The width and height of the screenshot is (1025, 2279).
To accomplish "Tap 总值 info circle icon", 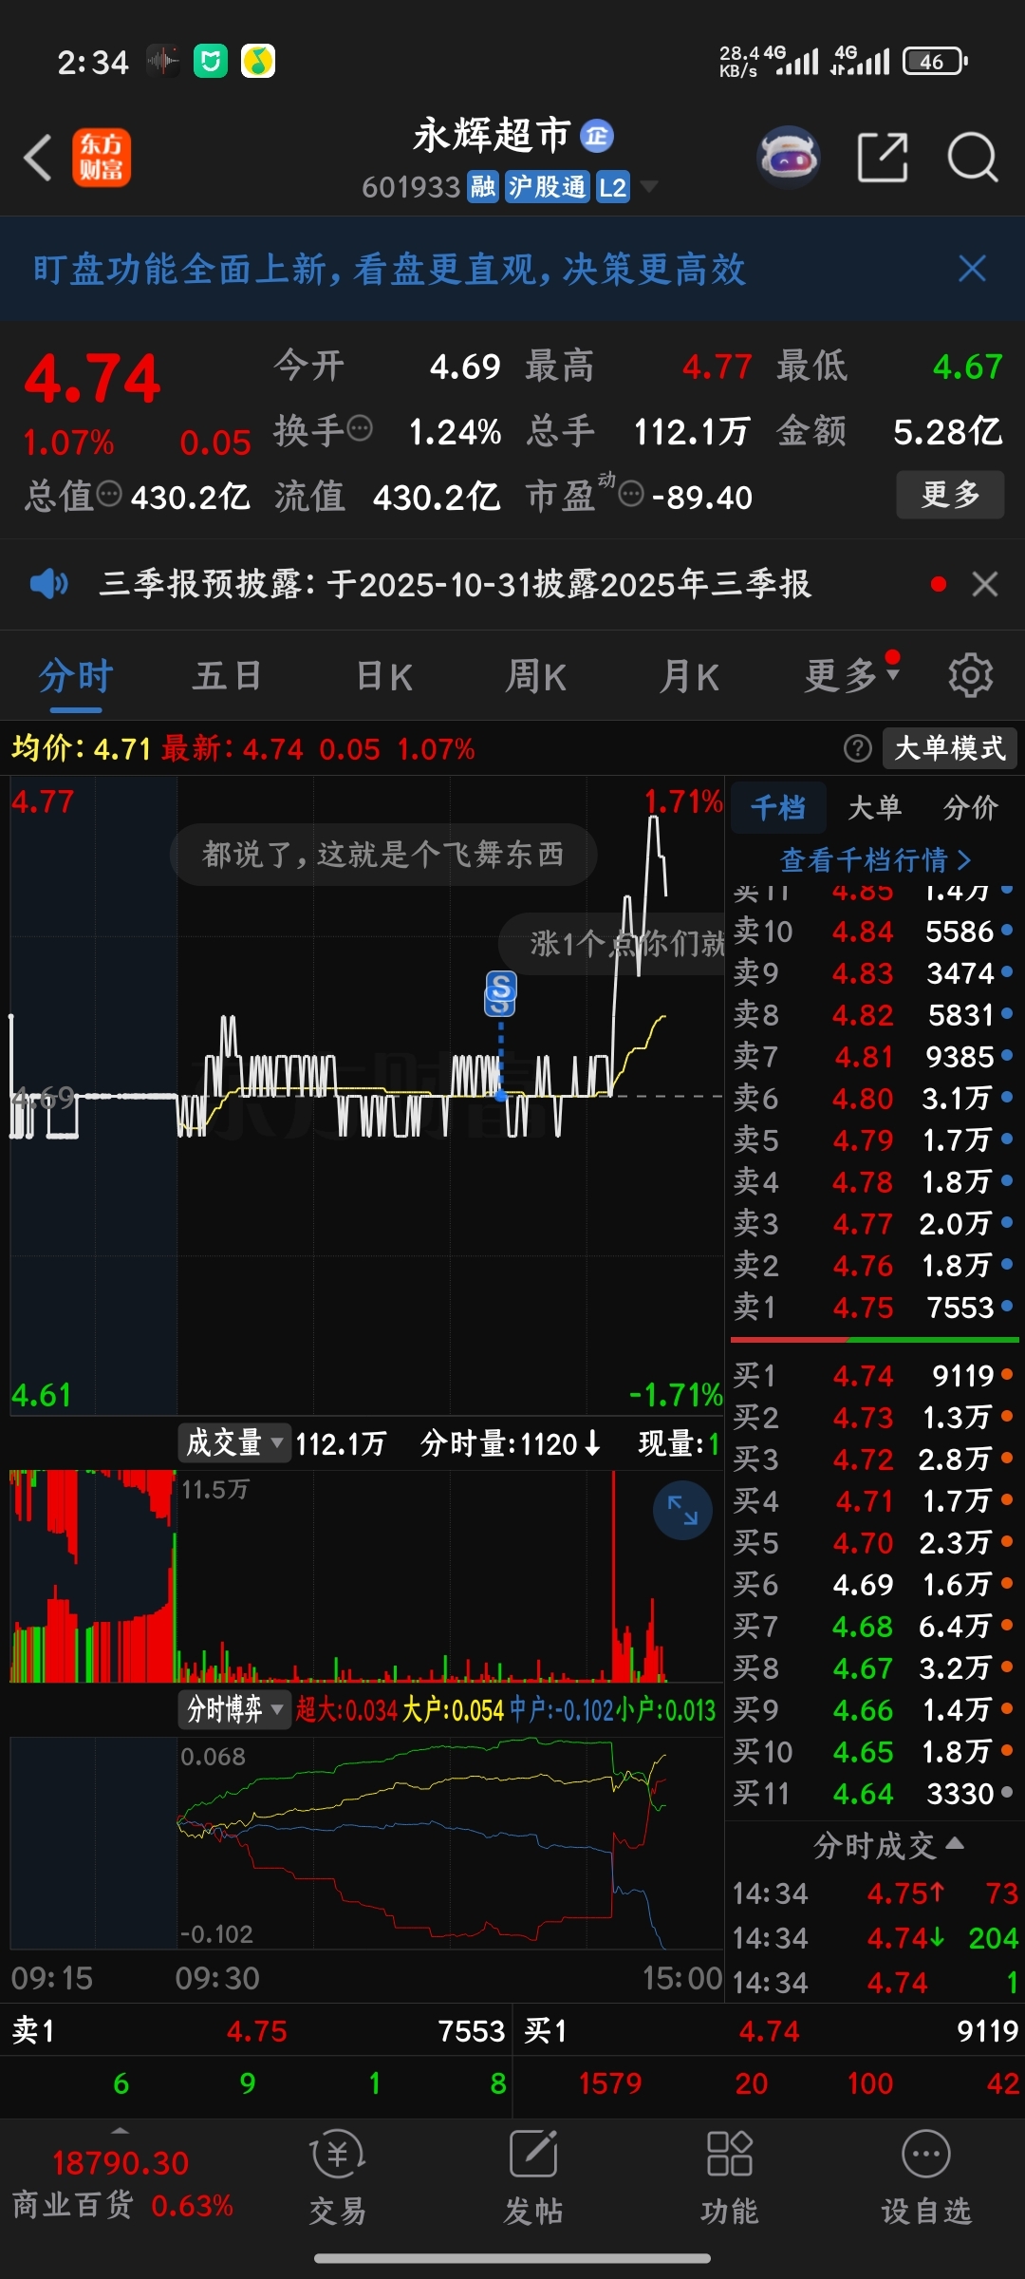I will pos(110,495).
